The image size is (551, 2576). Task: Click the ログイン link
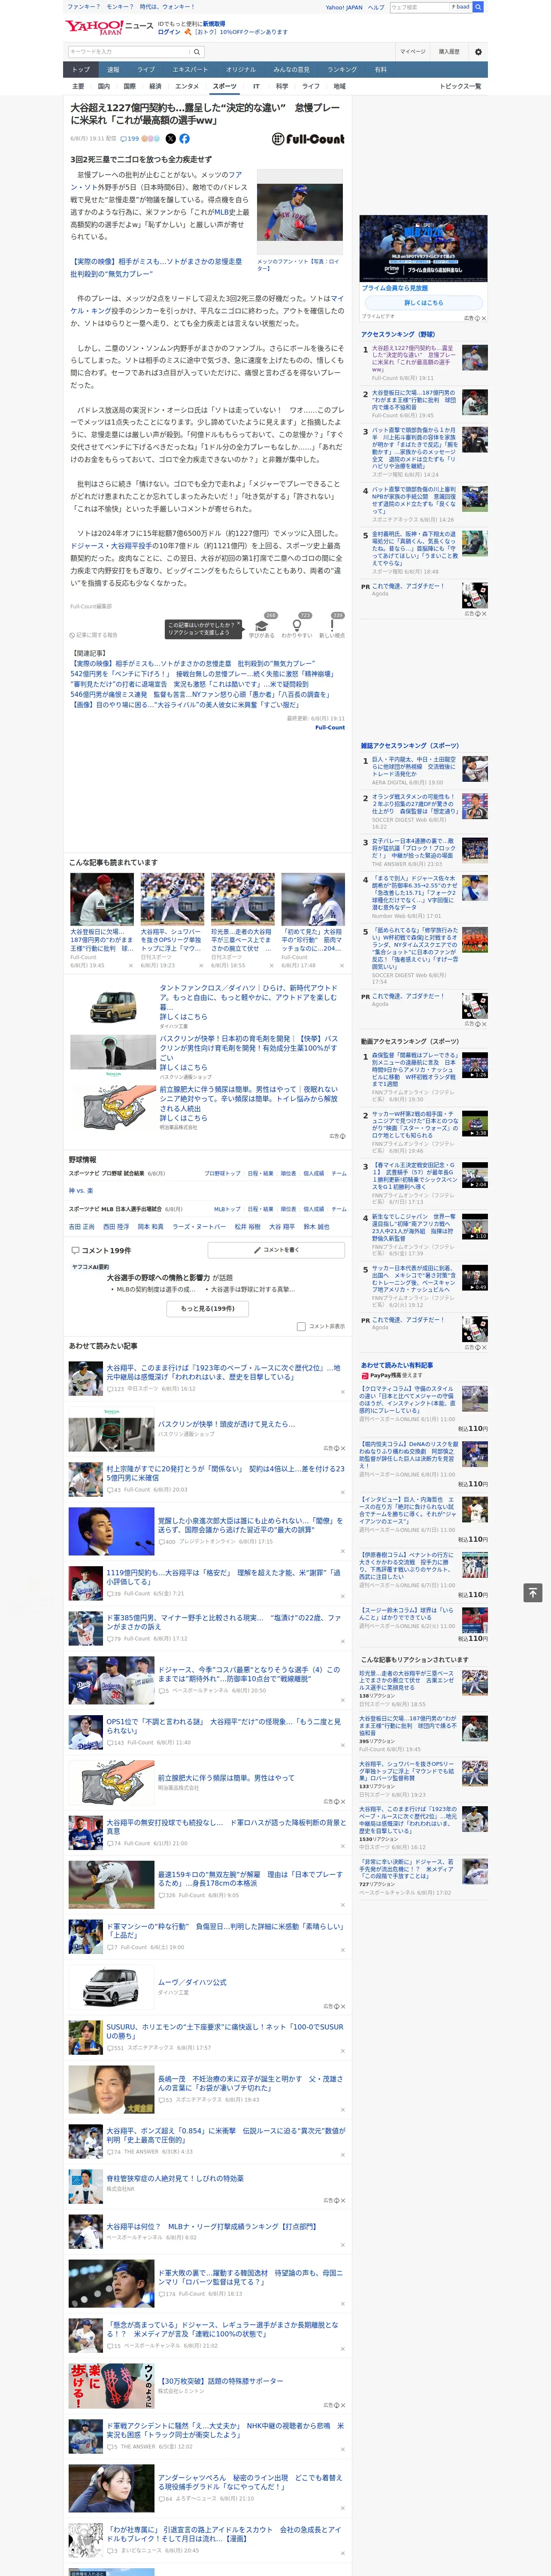pos(169,32)
